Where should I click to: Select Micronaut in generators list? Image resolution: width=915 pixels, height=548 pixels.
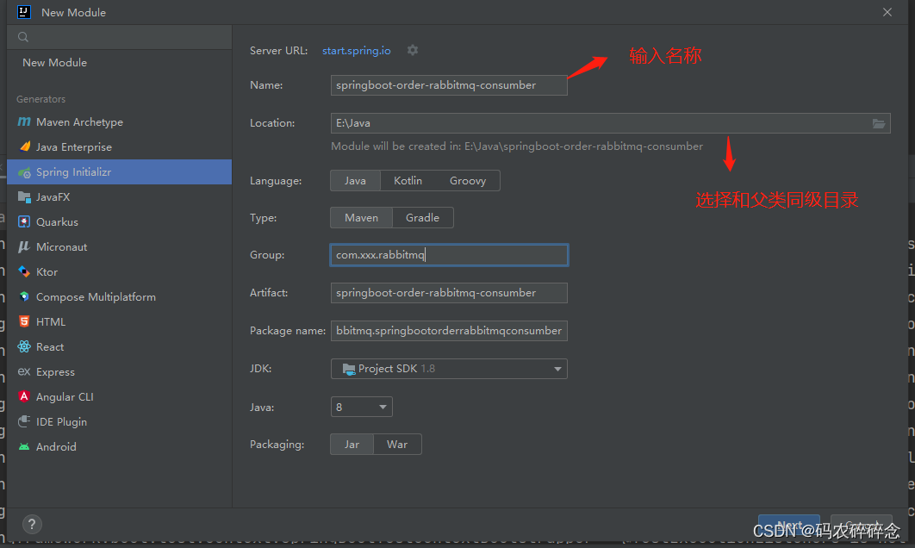(x=119, y=247)
